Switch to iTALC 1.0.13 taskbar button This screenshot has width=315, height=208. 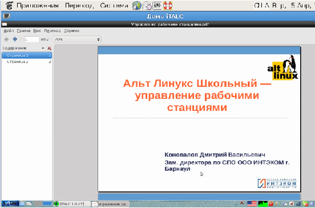click(71, 204)
